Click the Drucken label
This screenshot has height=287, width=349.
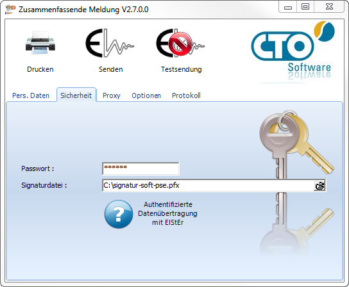[x=40, y=69]
